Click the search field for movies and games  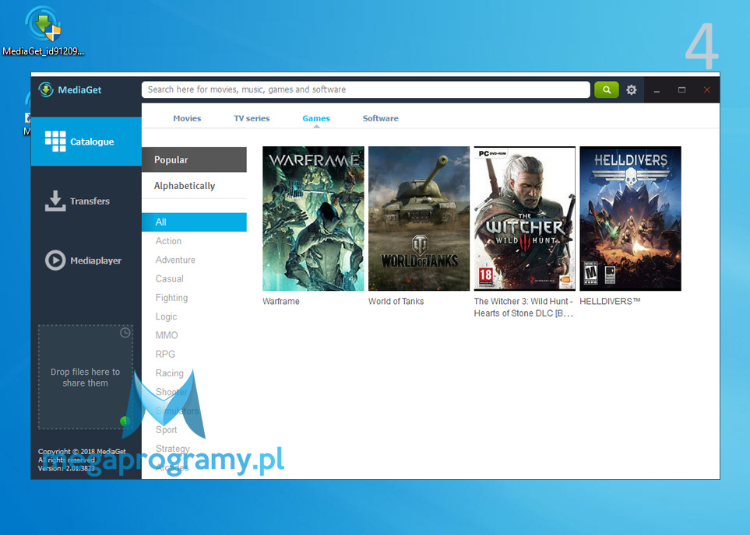click(x=366, y=89)
